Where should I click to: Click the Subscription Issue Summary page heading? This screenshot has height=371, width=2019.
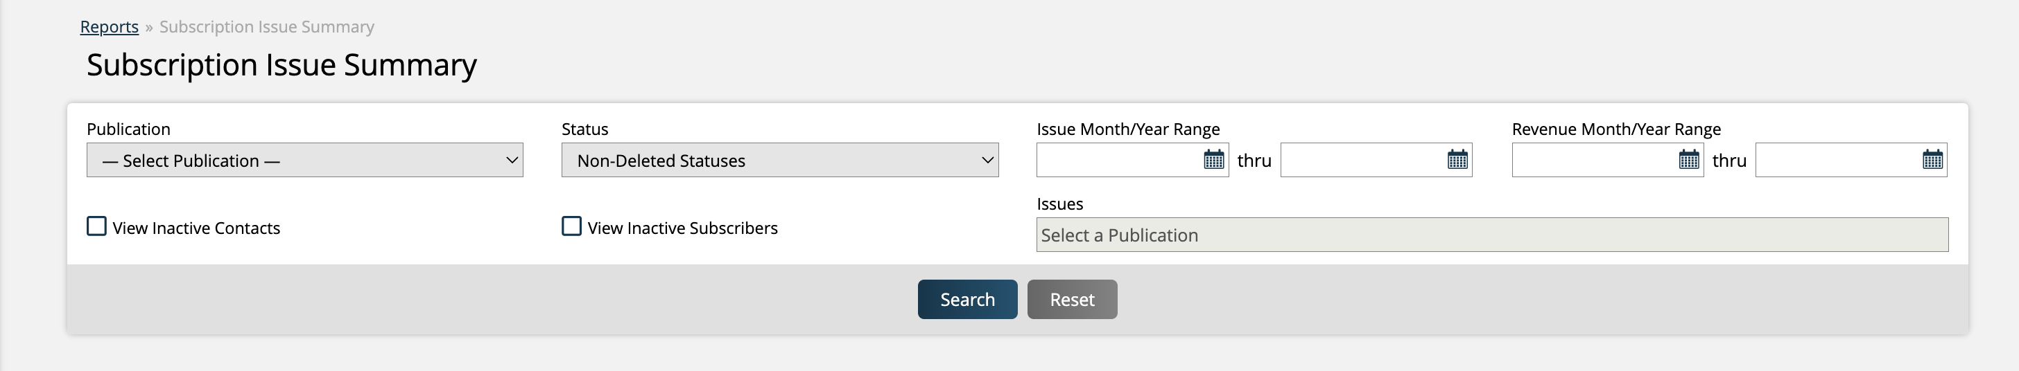coord(281,65)
